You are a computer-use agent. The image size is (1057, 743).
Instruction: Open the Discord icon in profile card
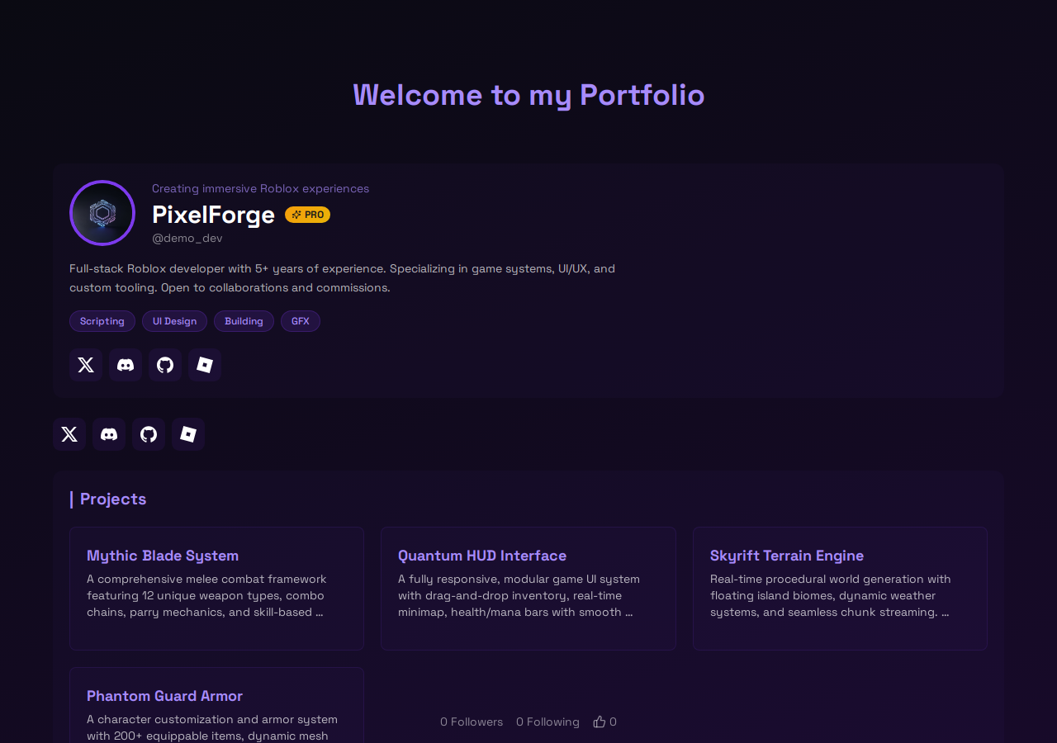pos(126,365)
